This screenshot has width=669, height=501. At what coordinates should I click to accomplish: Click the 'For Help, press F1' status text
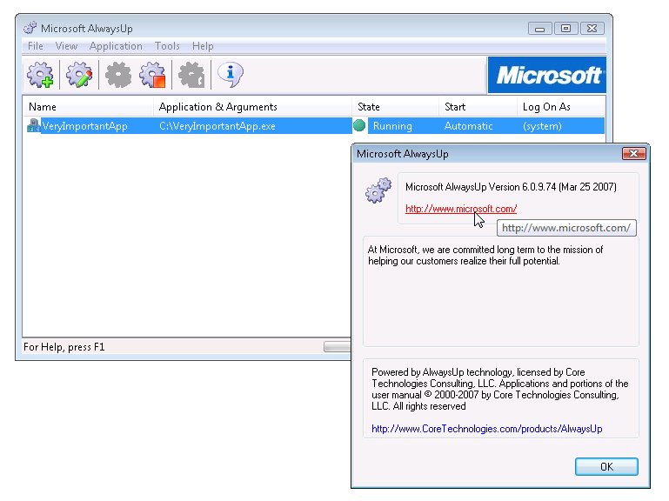tap(64, 347)
